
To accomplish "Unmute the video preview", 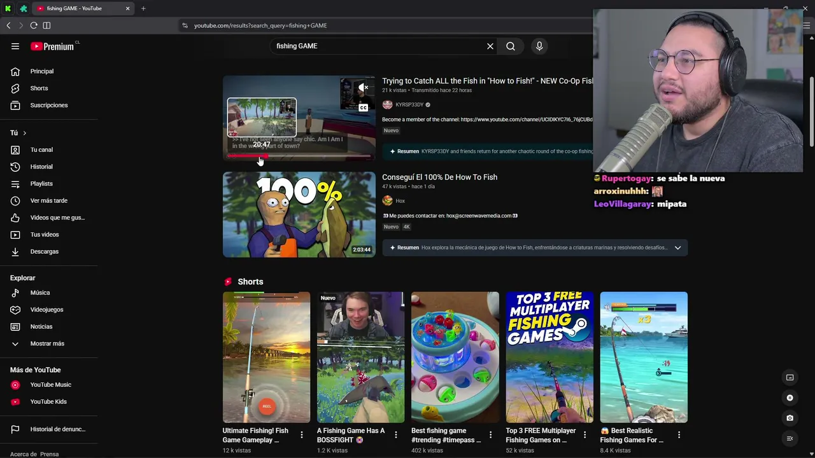I will pyautogui.click(x=363, y=88).
